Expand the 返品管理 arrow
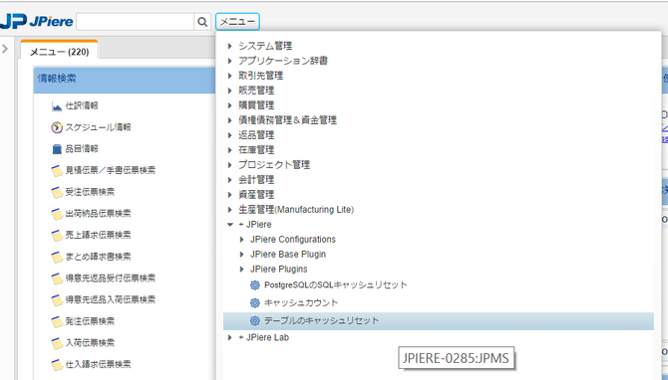 coord(230,135)
